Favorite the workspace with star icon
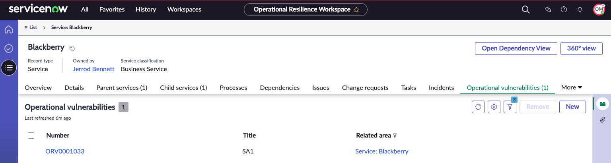 point(356,10)
